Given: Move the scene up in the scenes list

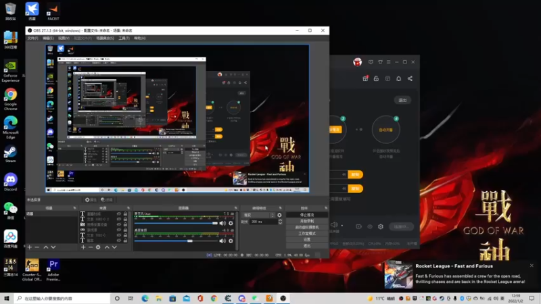Looking at the screenshot, I should (x=45, y=247).
